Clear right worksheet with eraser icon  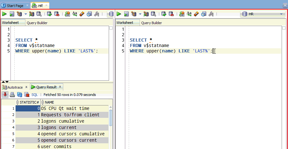pyautogui.click(x=196, y=14)
